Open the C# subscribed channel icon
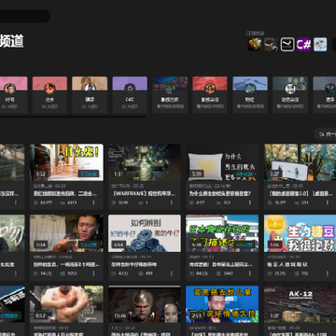This screenshot has height=336, width=336. click(303, 45)
